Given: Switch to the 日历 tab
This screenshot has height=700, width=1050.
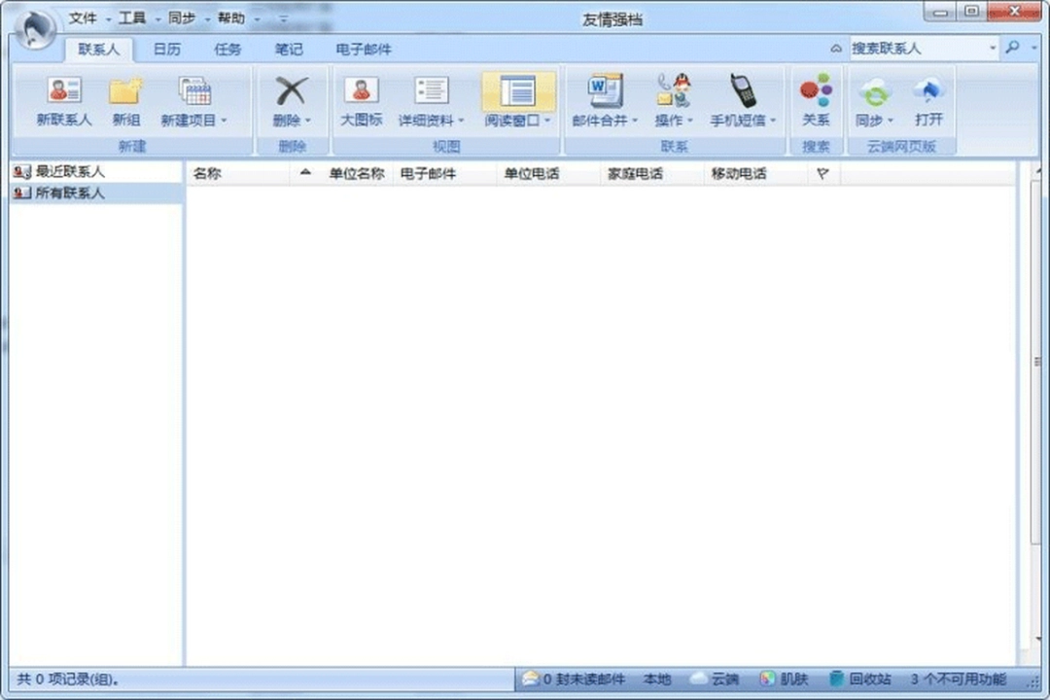Looking at the screenshot, I should pyautogui.click(x=164, y=49).
